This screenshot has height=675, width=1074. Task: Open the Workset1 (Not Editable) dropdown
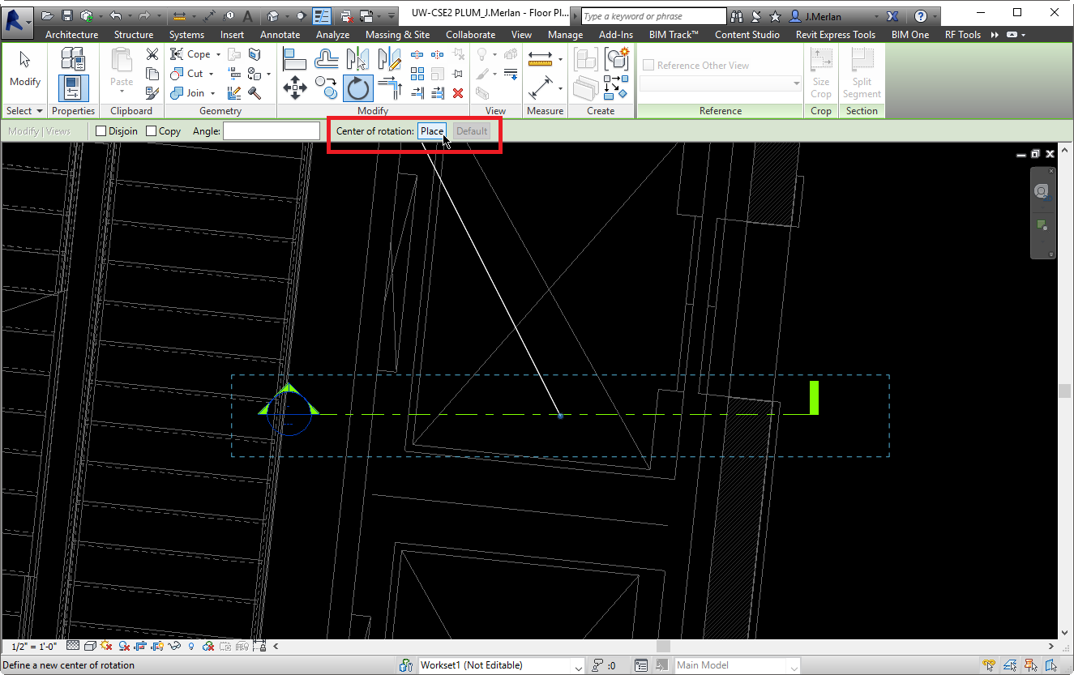pyautogui.click(x=578, y=666)
